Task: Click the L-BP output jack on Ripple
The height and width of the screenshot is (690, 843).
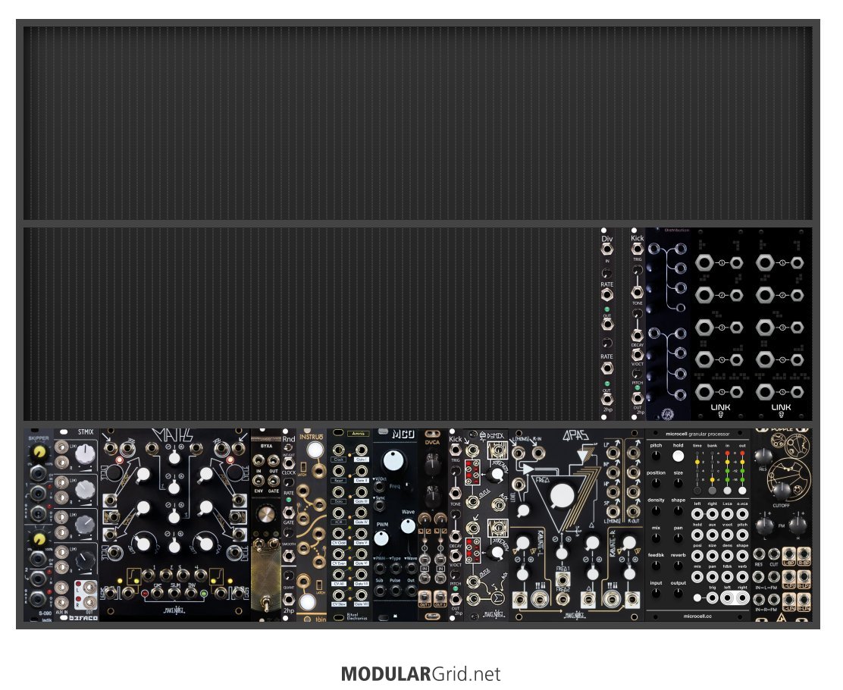Action: (788, 554)
